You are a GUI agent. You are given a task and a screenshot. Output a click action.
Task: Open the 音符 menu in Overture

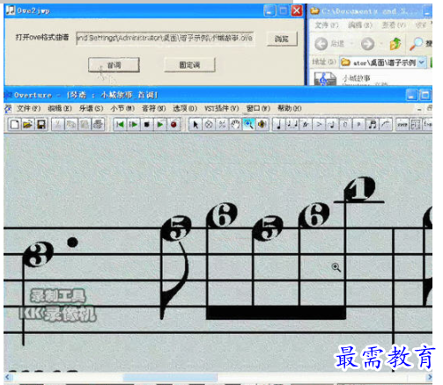click(x=154, y=109)
